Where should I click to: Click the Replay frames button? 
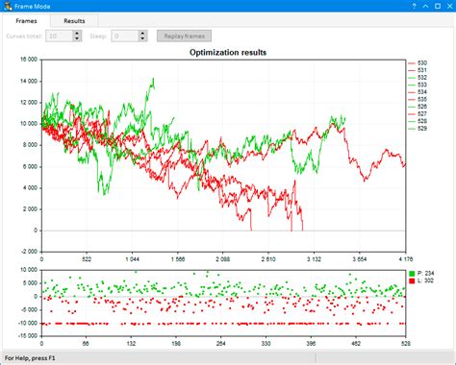184,36
